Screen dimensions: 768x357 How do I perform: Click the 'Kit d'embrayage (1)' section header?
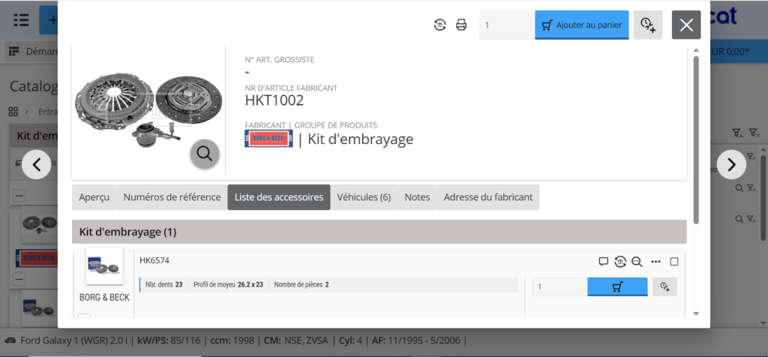[379, 232]
